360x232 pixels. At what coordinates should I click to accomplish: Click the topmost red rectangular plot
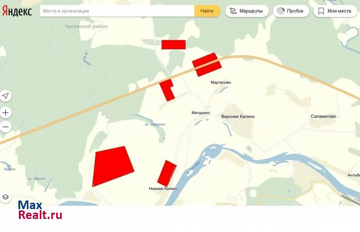click(173, 45)
